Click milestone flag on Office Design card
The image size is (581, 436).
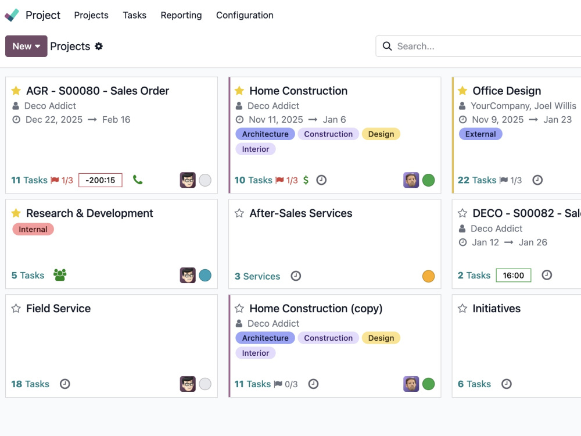(504, 180)
